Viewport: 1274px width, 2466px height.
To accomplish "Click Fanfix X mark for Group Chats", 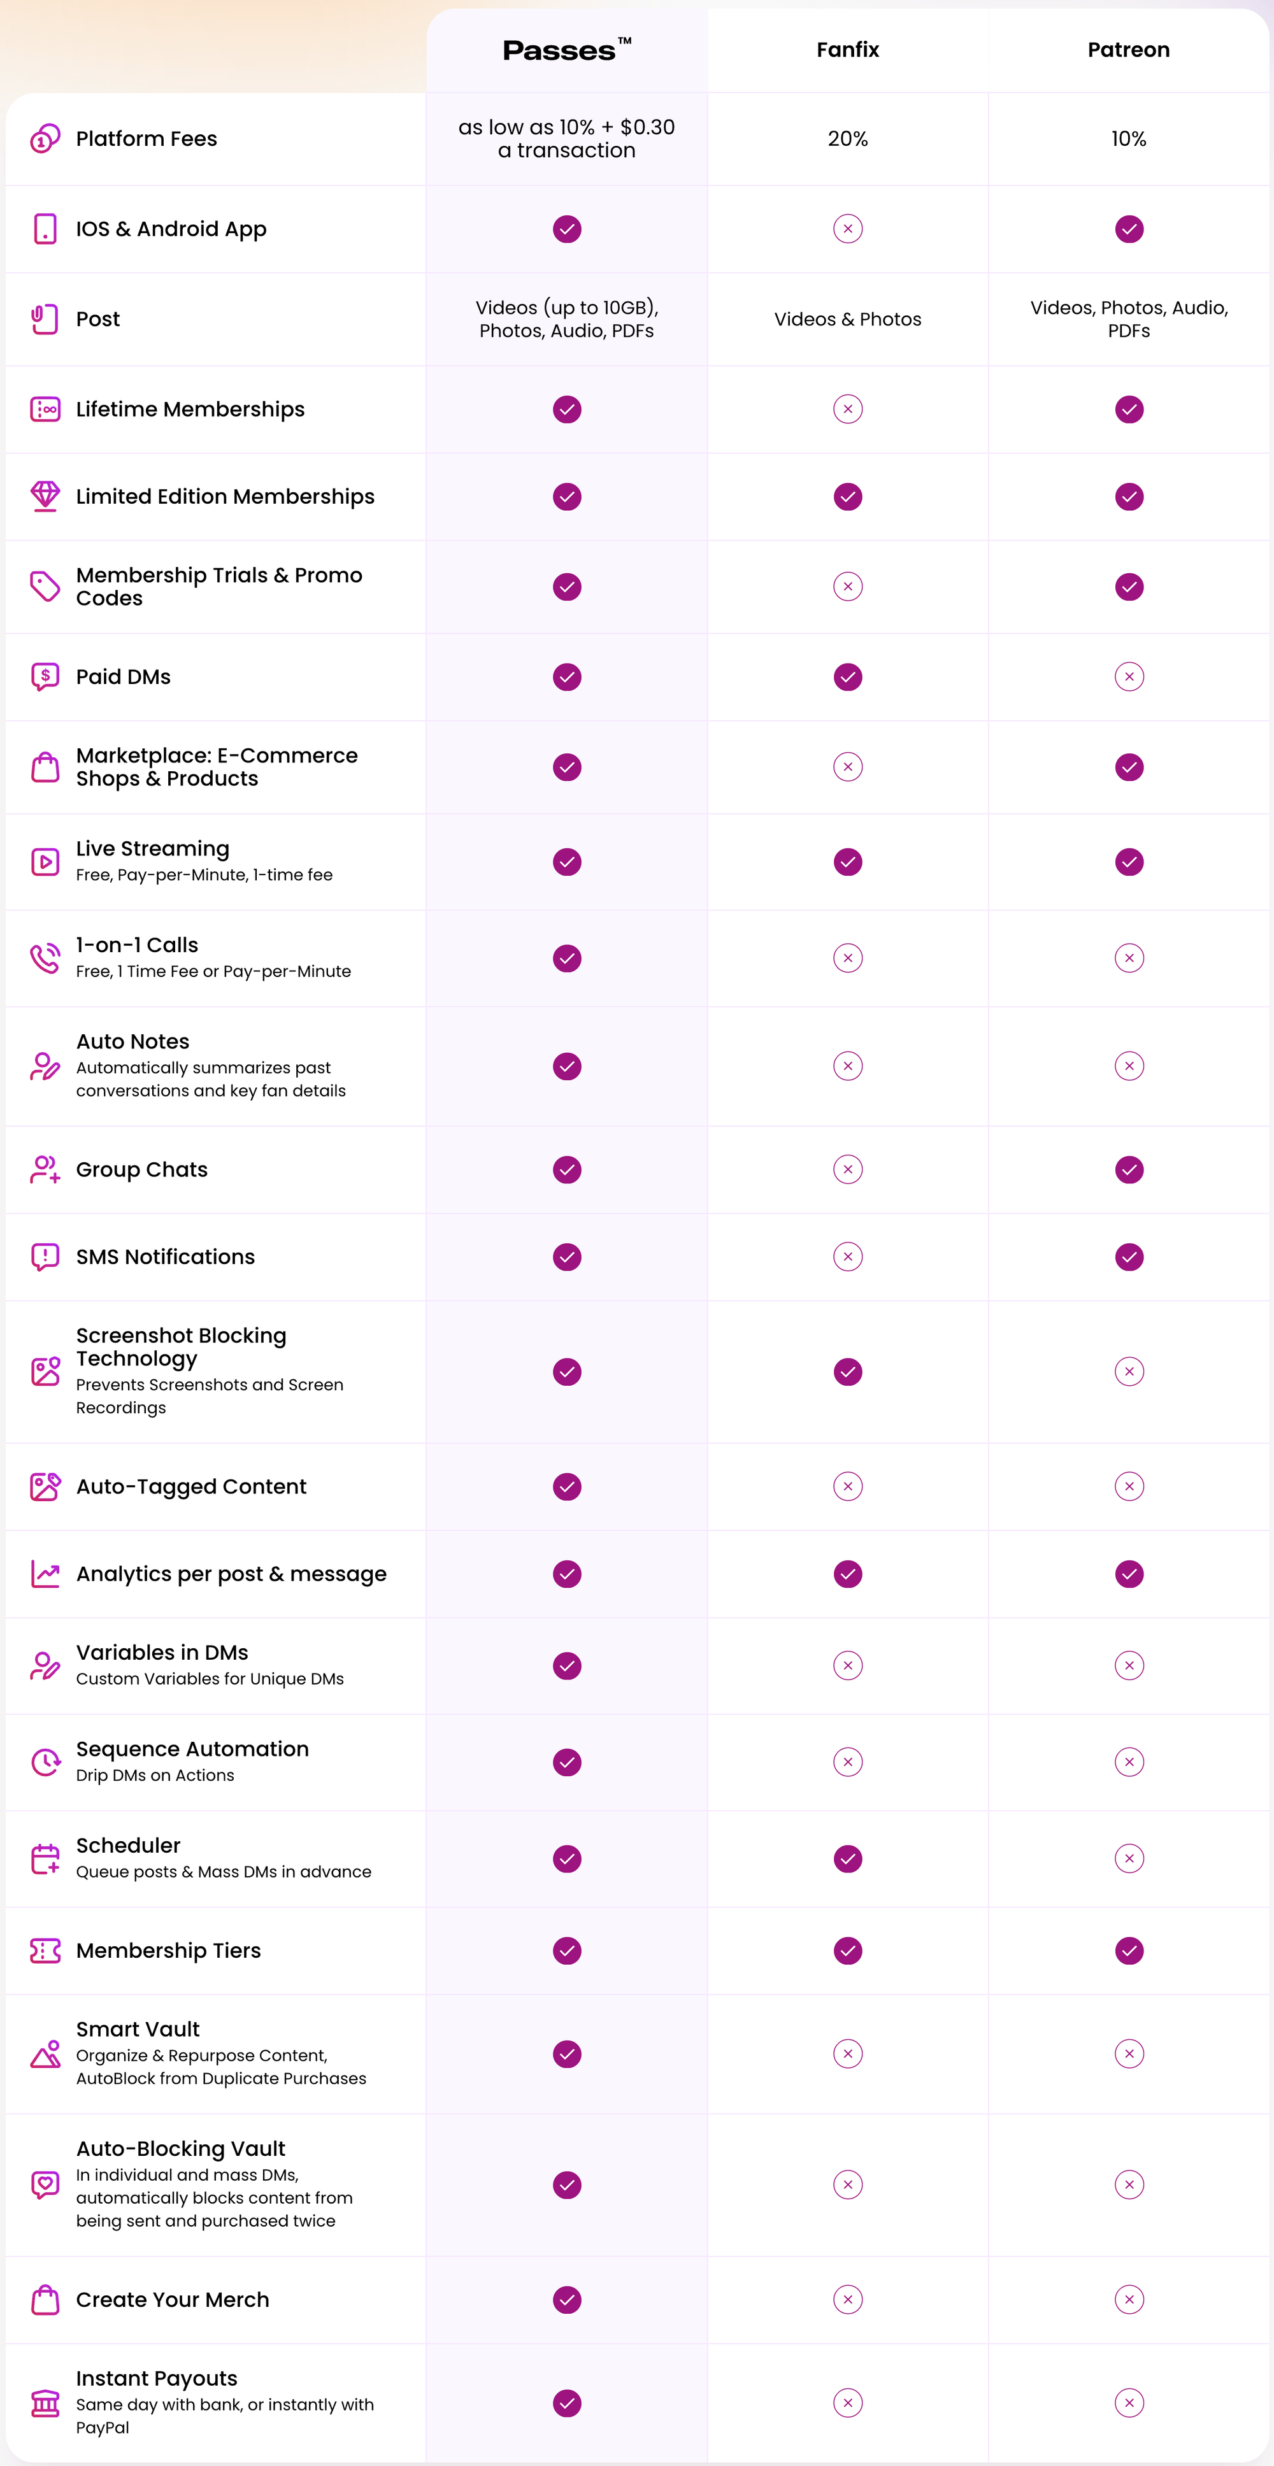I will coord(848,1169).
